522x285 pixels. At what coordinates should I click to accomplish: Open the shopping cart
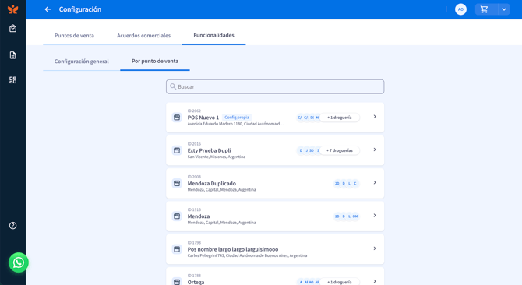click(x=485, y=9)
